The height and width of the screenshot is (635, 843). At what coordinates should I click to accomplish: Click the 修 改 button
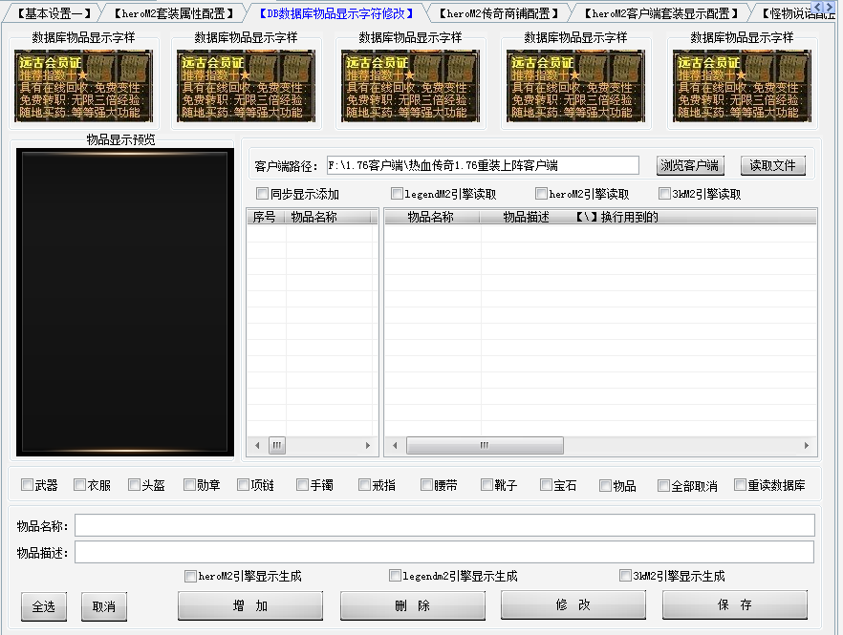(573, 604)
